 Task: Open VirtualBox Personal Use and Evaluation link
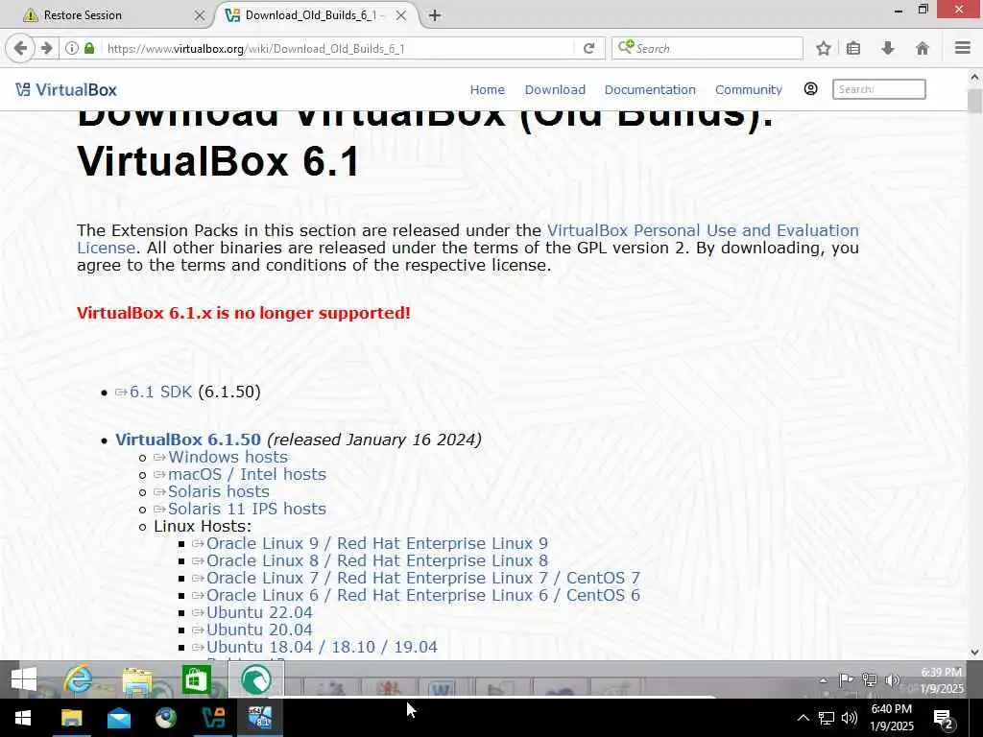click(x=703, y=230)
